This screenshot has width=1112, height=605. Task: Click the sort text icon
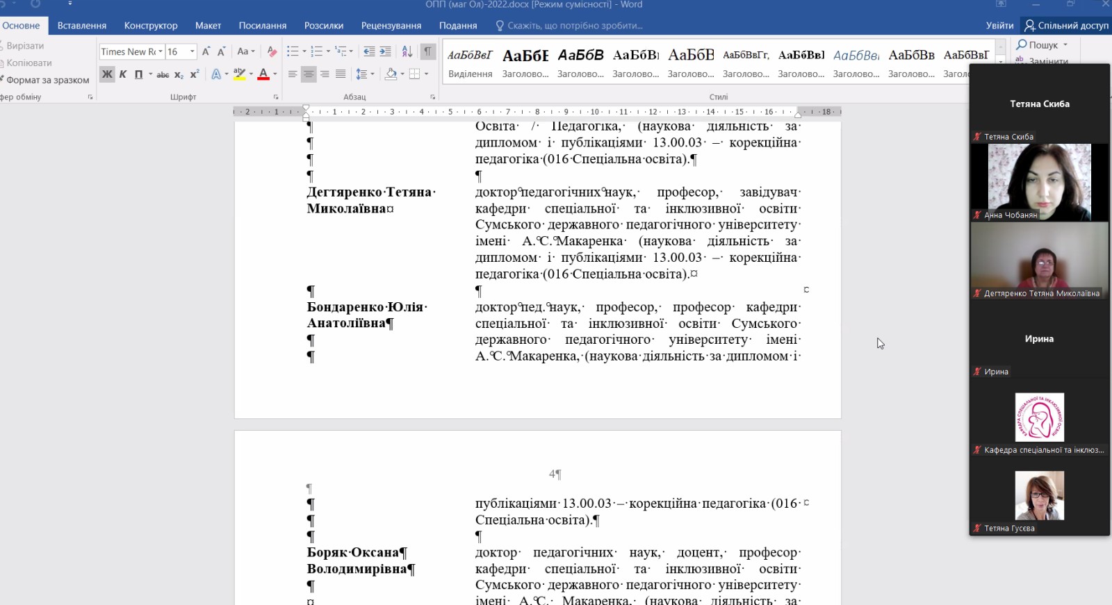tap(407, 51)
